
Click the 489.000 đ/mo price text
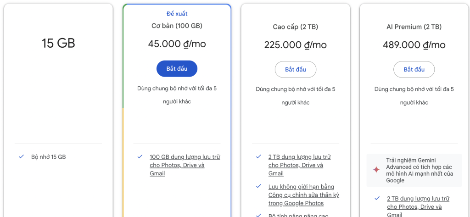pos(414,45)
